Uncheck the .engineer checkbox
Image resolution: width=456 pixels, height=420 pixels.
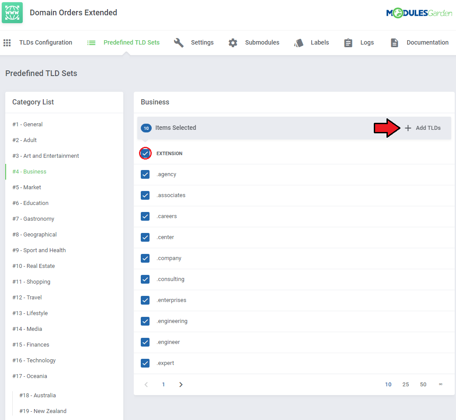pyautogui.click(x=145, y=342)
